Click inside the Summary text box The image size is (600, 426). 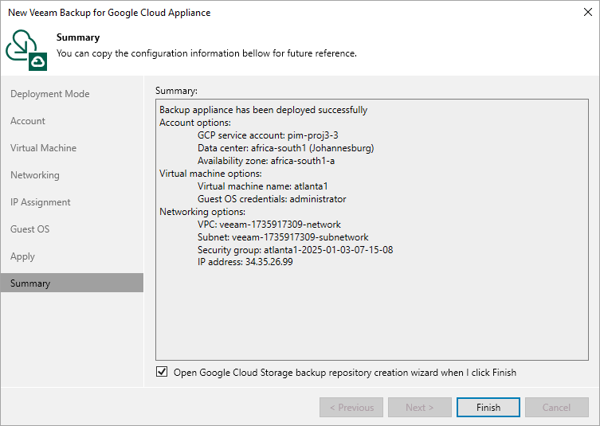(372, 229)
